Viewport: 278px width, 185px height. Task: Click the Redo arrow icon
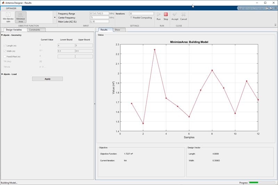[262, 8]
